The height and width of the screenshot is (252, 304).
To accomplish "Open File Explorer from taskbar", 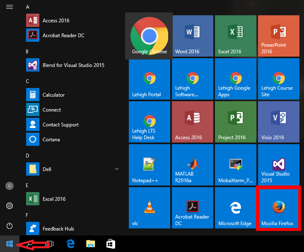I will (91, 244).
